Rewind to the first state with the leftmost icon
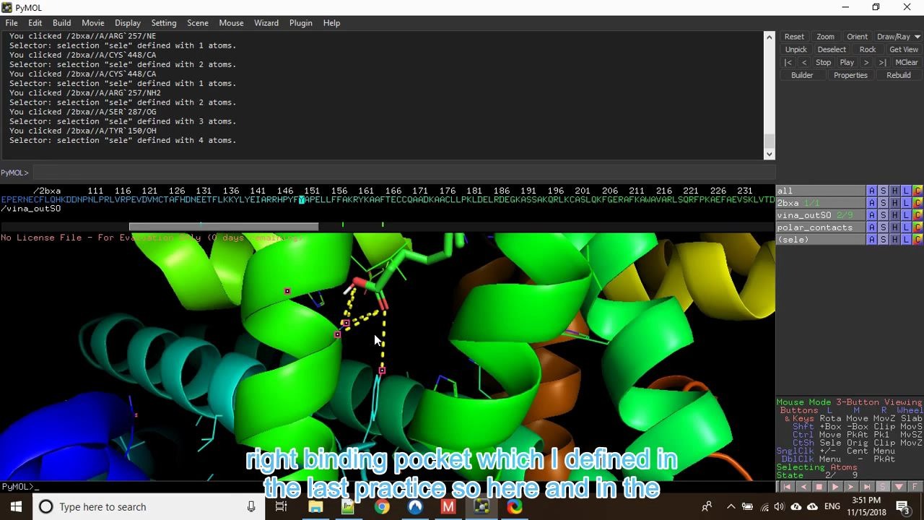Image resolution: width=924 pixels, height=520 pixels. (x=788, y=487)
